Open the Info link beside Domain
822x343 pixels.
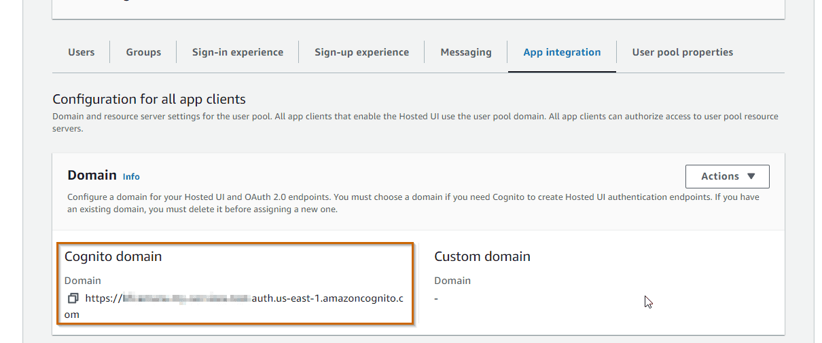point(131,177)
